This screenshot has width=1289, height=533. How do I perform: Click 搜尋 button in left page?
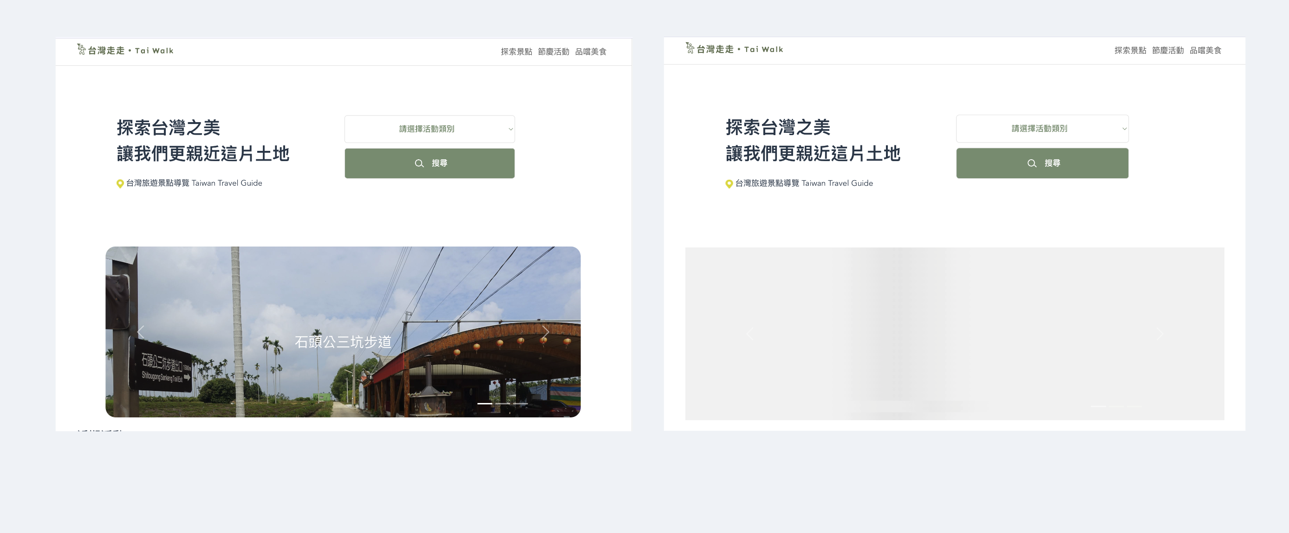click(430, 163)
